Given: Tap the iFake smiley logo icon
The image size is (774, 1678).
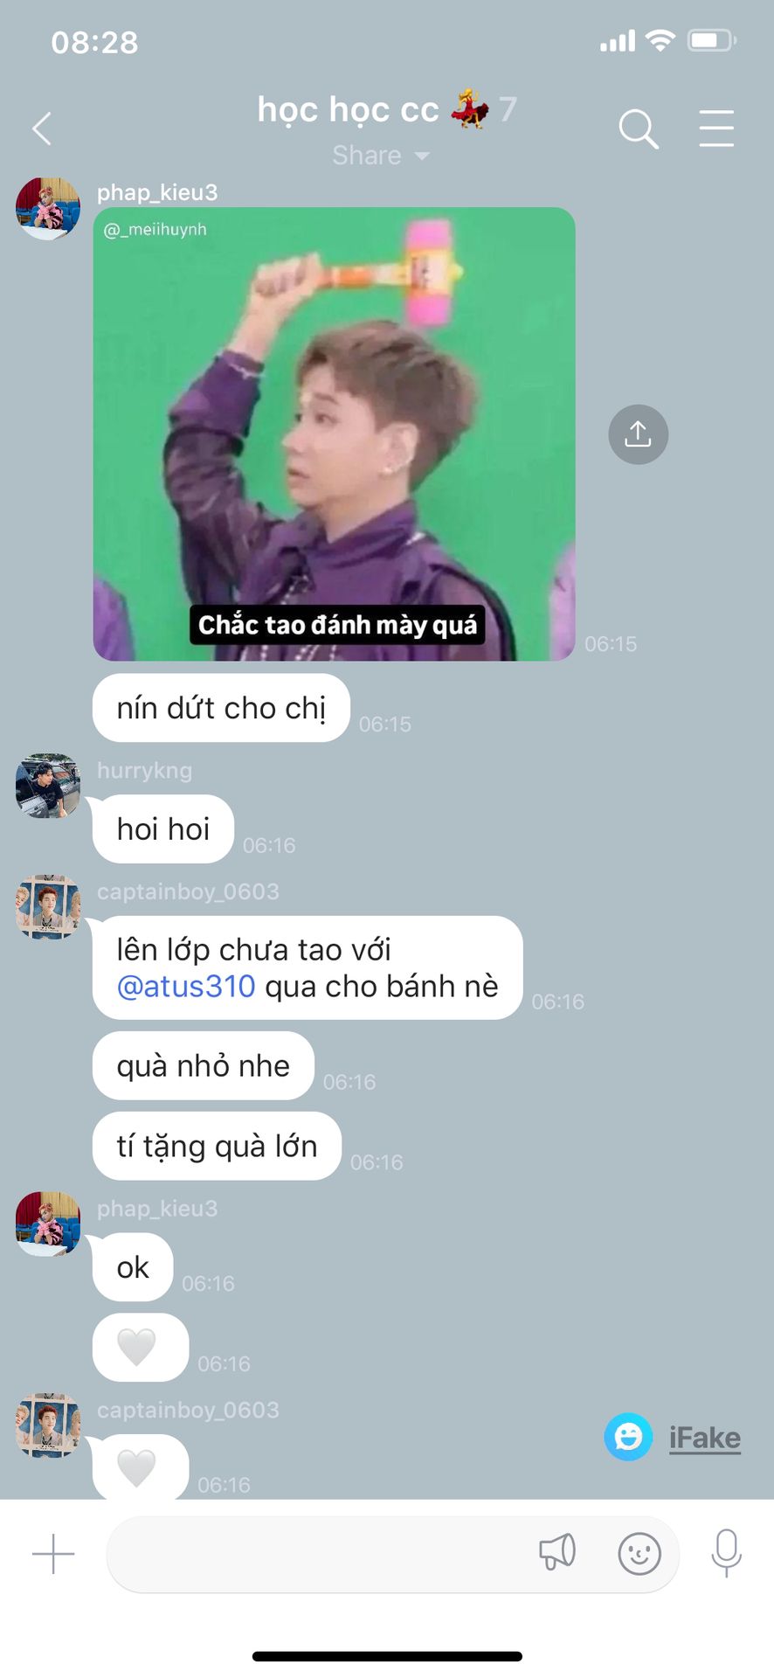Looking at the screenshot, I should (x=628, y=1437).
